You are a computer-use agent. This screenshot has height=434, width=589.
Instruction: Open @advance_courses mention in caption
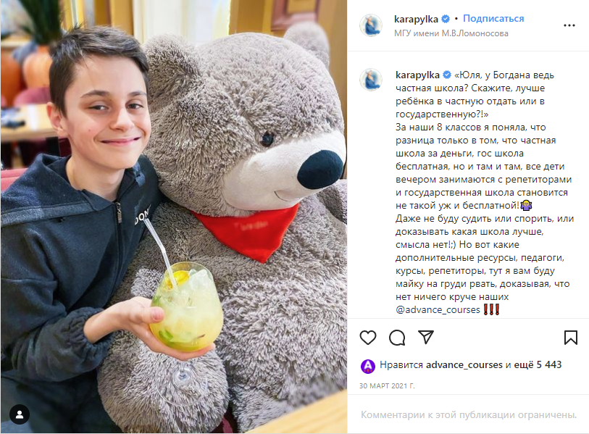pyautogui.click(x=438, y=309)
